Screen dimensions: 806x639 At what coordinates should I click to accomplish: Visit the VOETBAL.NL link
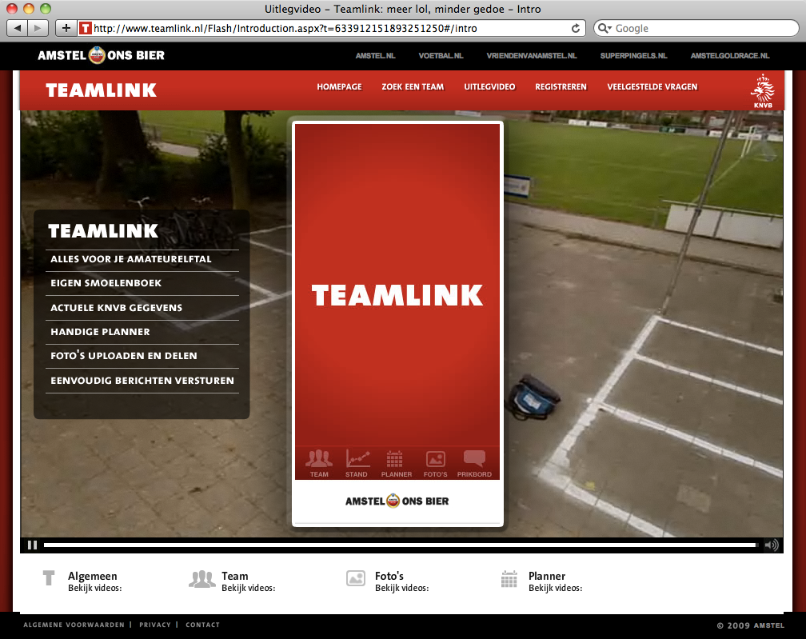click(441, 55)
